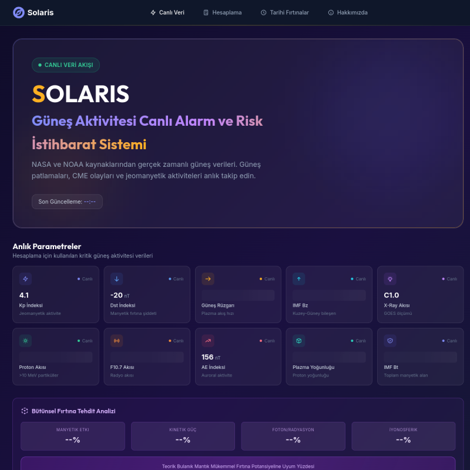Image resolution: width=470 pixels, height=470 pixels.
Task: Click the Solaris logo in the header
Action: (x=32, y=12)
